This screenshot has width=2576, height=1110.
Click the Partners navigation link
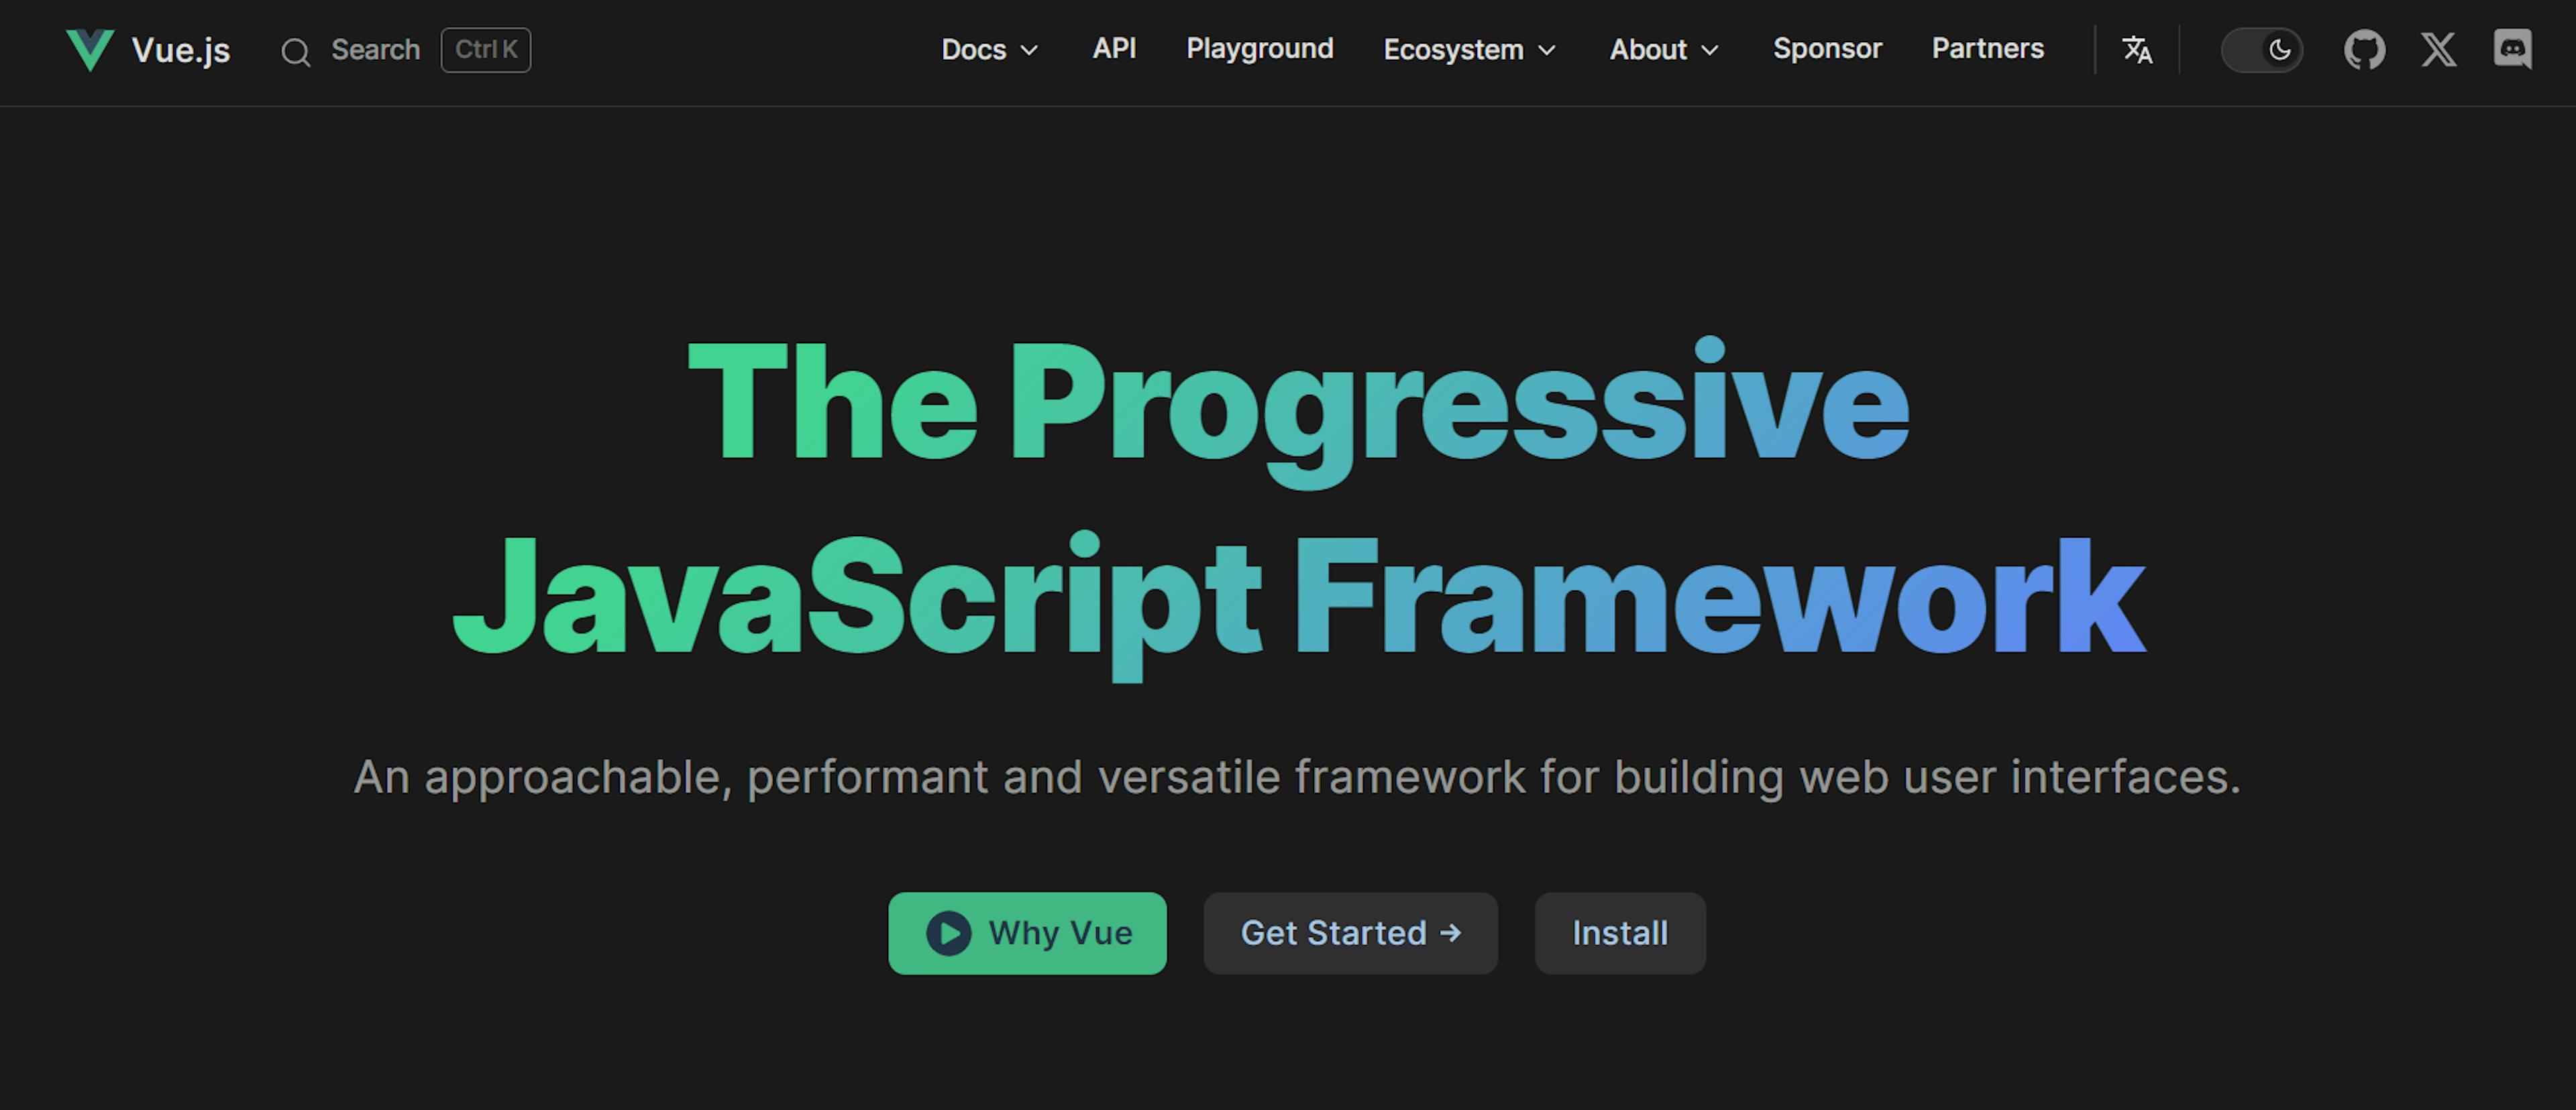1988,49
